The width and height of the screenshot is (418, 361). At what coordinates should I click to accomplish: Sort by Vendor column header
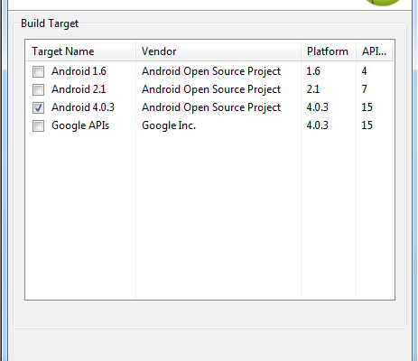(x=218, y=51)
